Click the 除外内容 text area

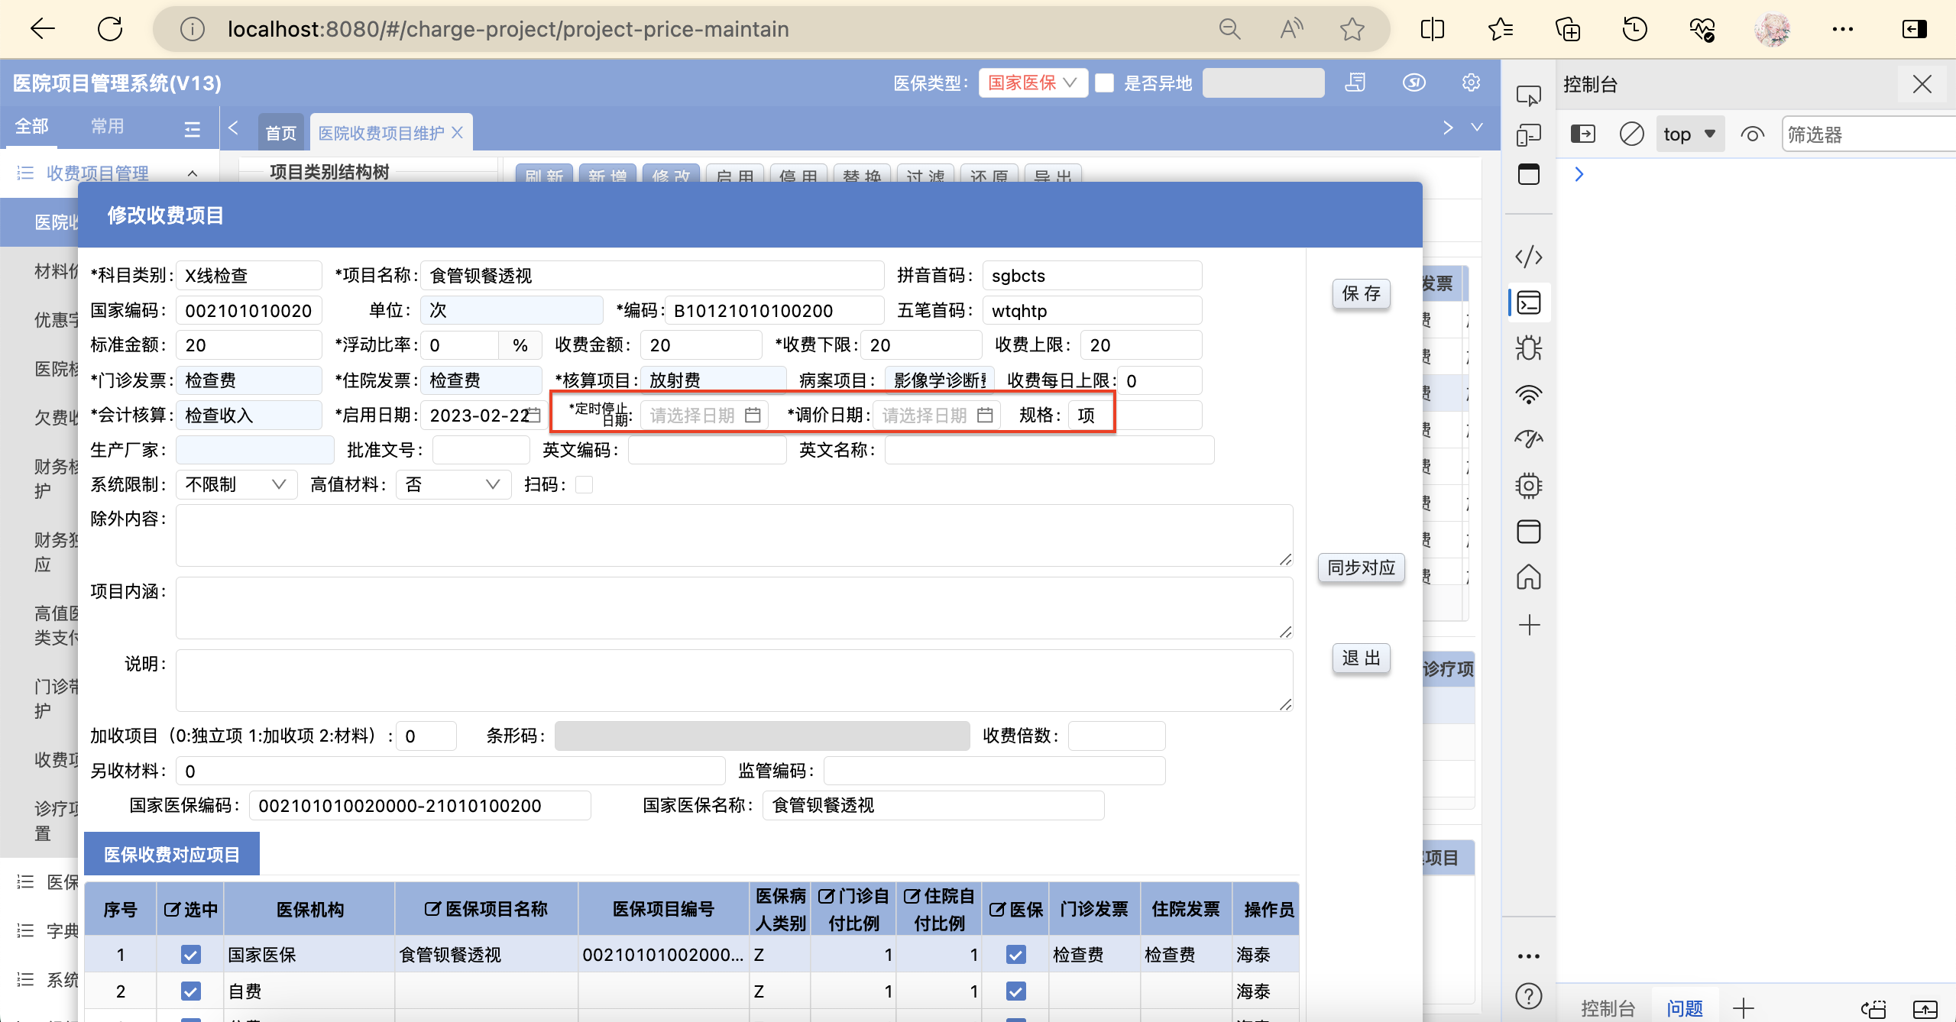coord(733,535)
